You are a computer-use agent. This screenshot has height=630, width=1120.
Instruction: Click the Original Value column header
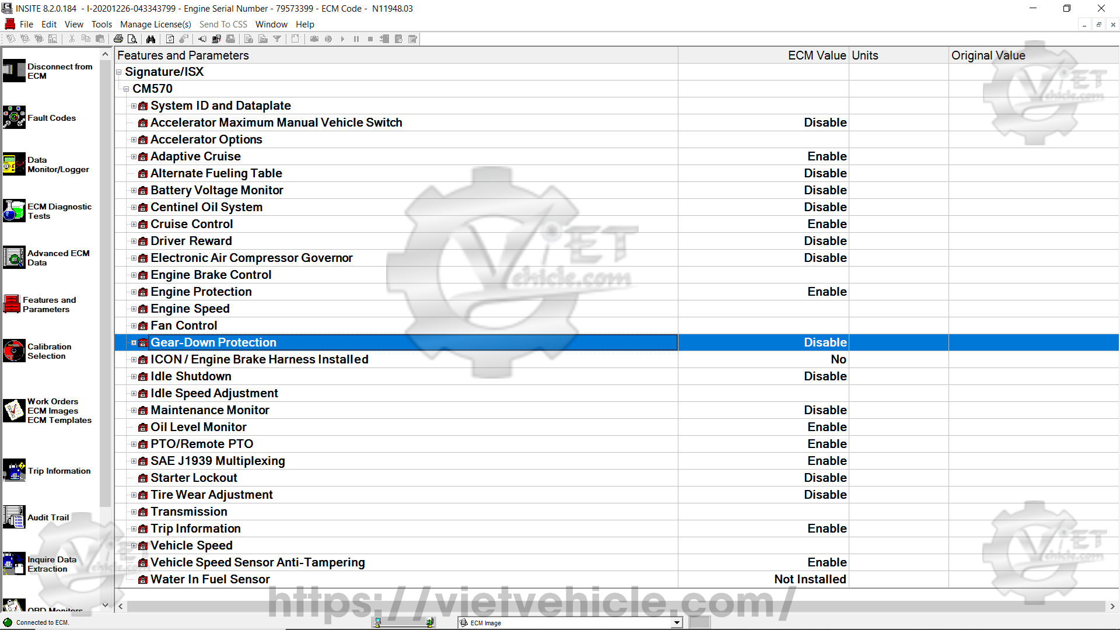[x=988, y=55]
